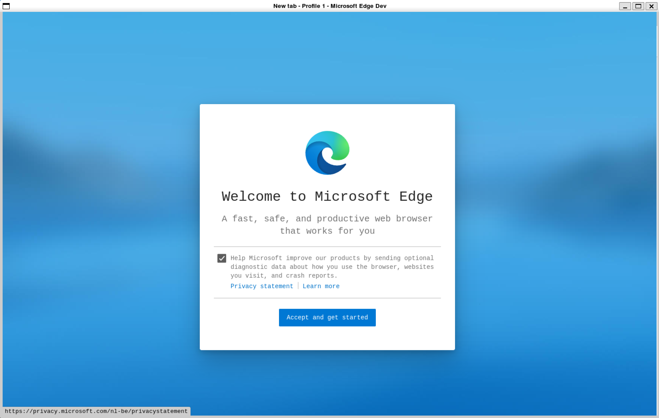Open the Privacy statement link
The height and width of the screenshot is (418, 659).
[x=262, y=286]
